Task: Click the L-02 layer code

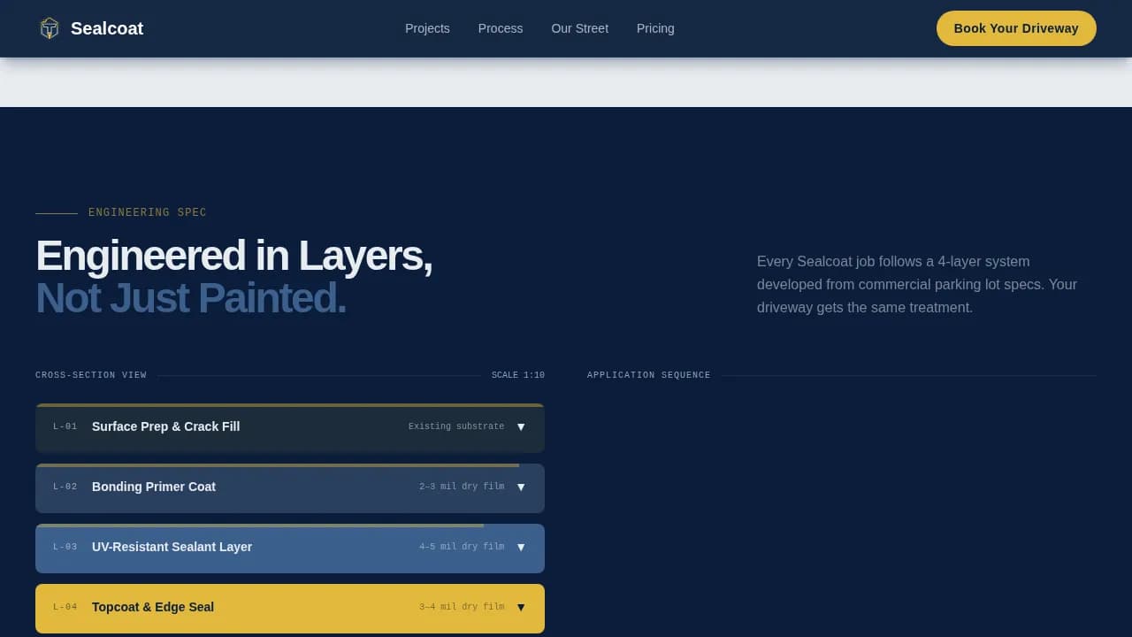Action: click(x=65, y=487)
